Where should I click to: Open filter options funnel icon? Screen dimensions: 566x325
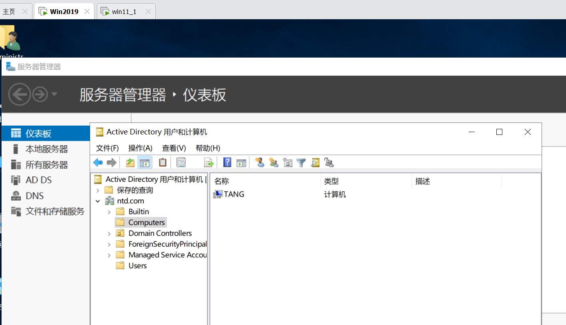click(x=301, y=162)
